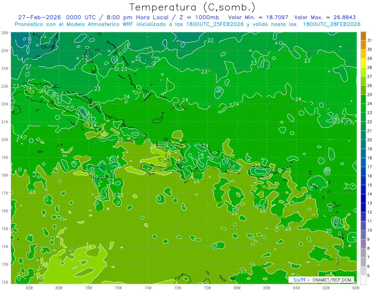Viewport: 378px width, 292px height.
Task: Pick the lime legend swatch between 27 and 28
Action: [363, 72]
